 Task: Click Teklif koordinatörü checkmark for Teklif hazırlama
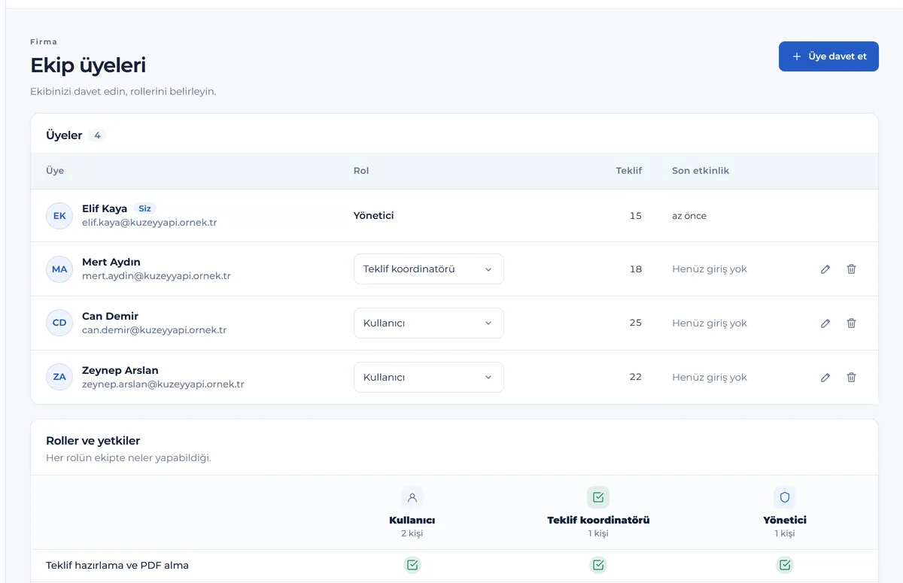[598, 565]
